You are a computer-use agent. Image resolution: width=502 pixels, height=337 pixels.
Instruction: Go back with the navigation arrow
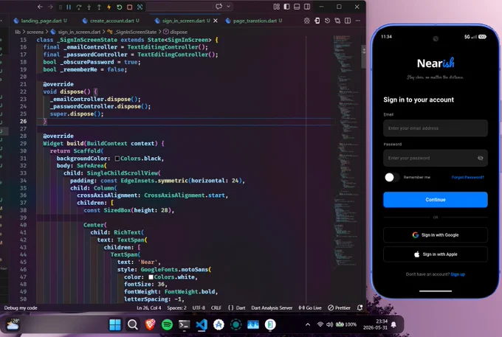coord(40,7)
